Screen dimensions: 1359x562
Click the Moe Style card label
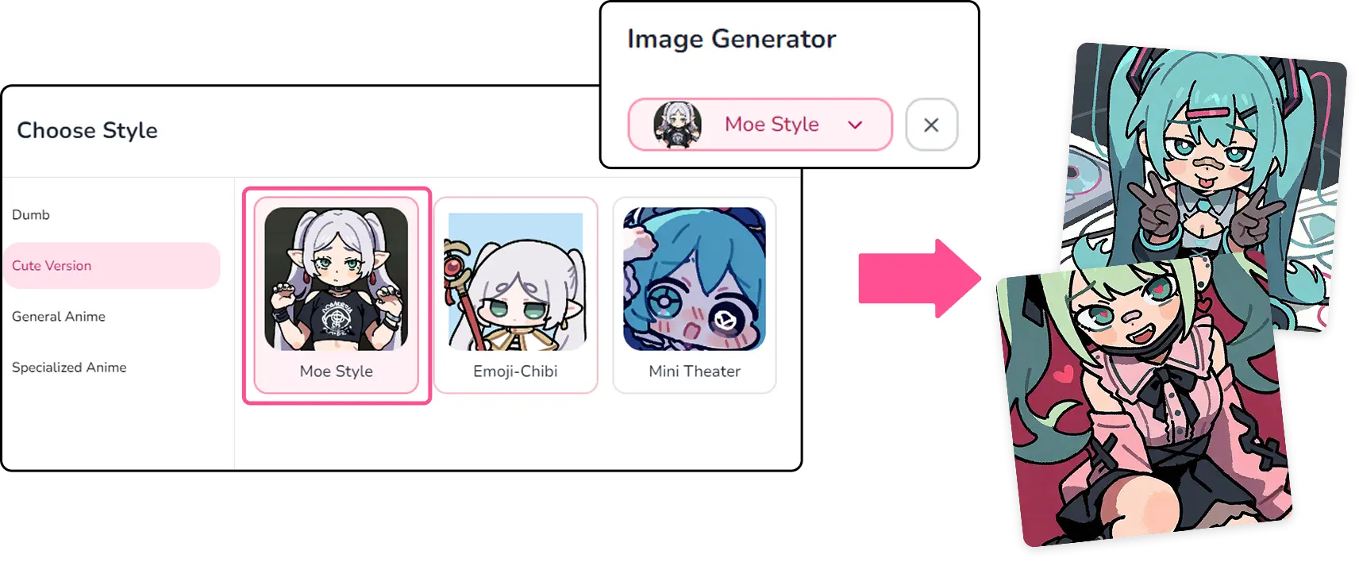pyautogui.click(x=336, y=371)
